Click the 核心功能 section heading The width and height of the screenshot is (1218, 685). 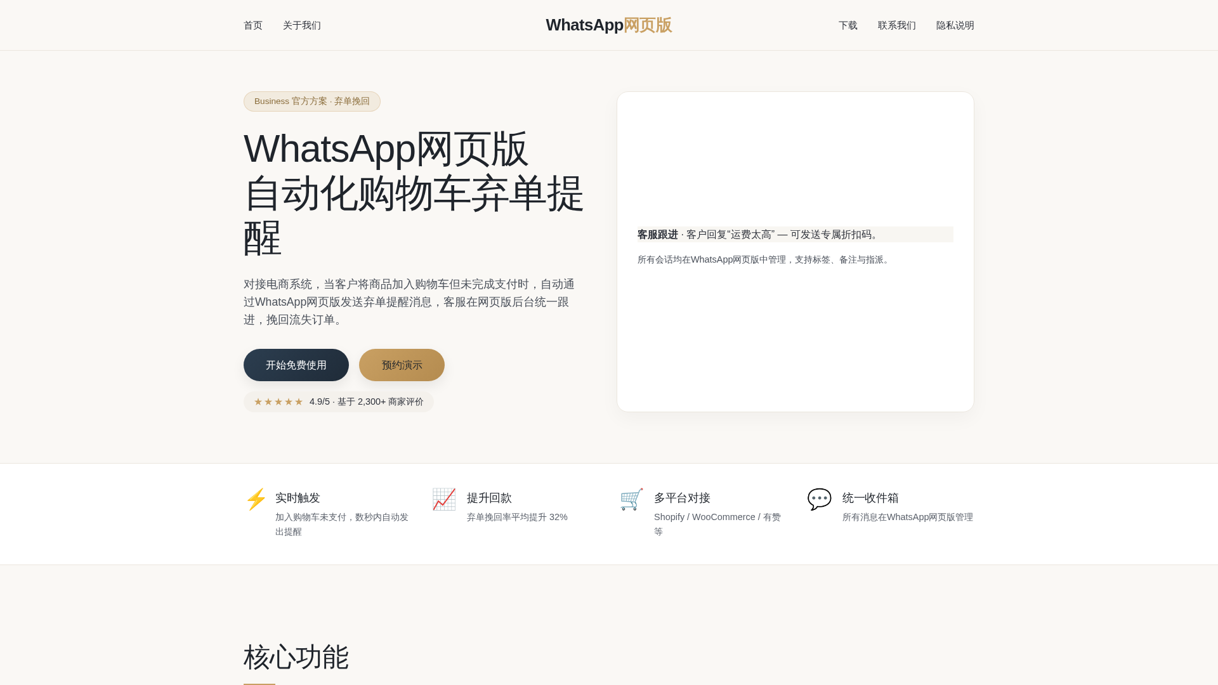click(296, 657)
